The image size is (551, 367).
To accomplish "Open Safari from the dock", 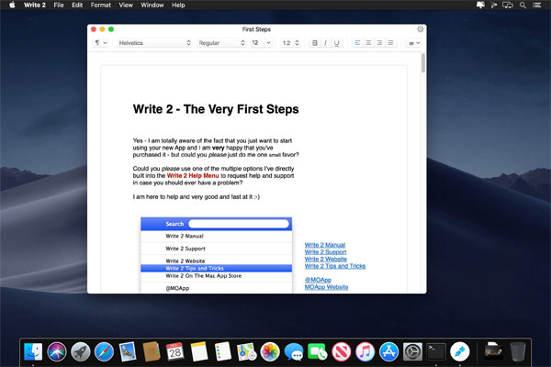I will (104, 350).
